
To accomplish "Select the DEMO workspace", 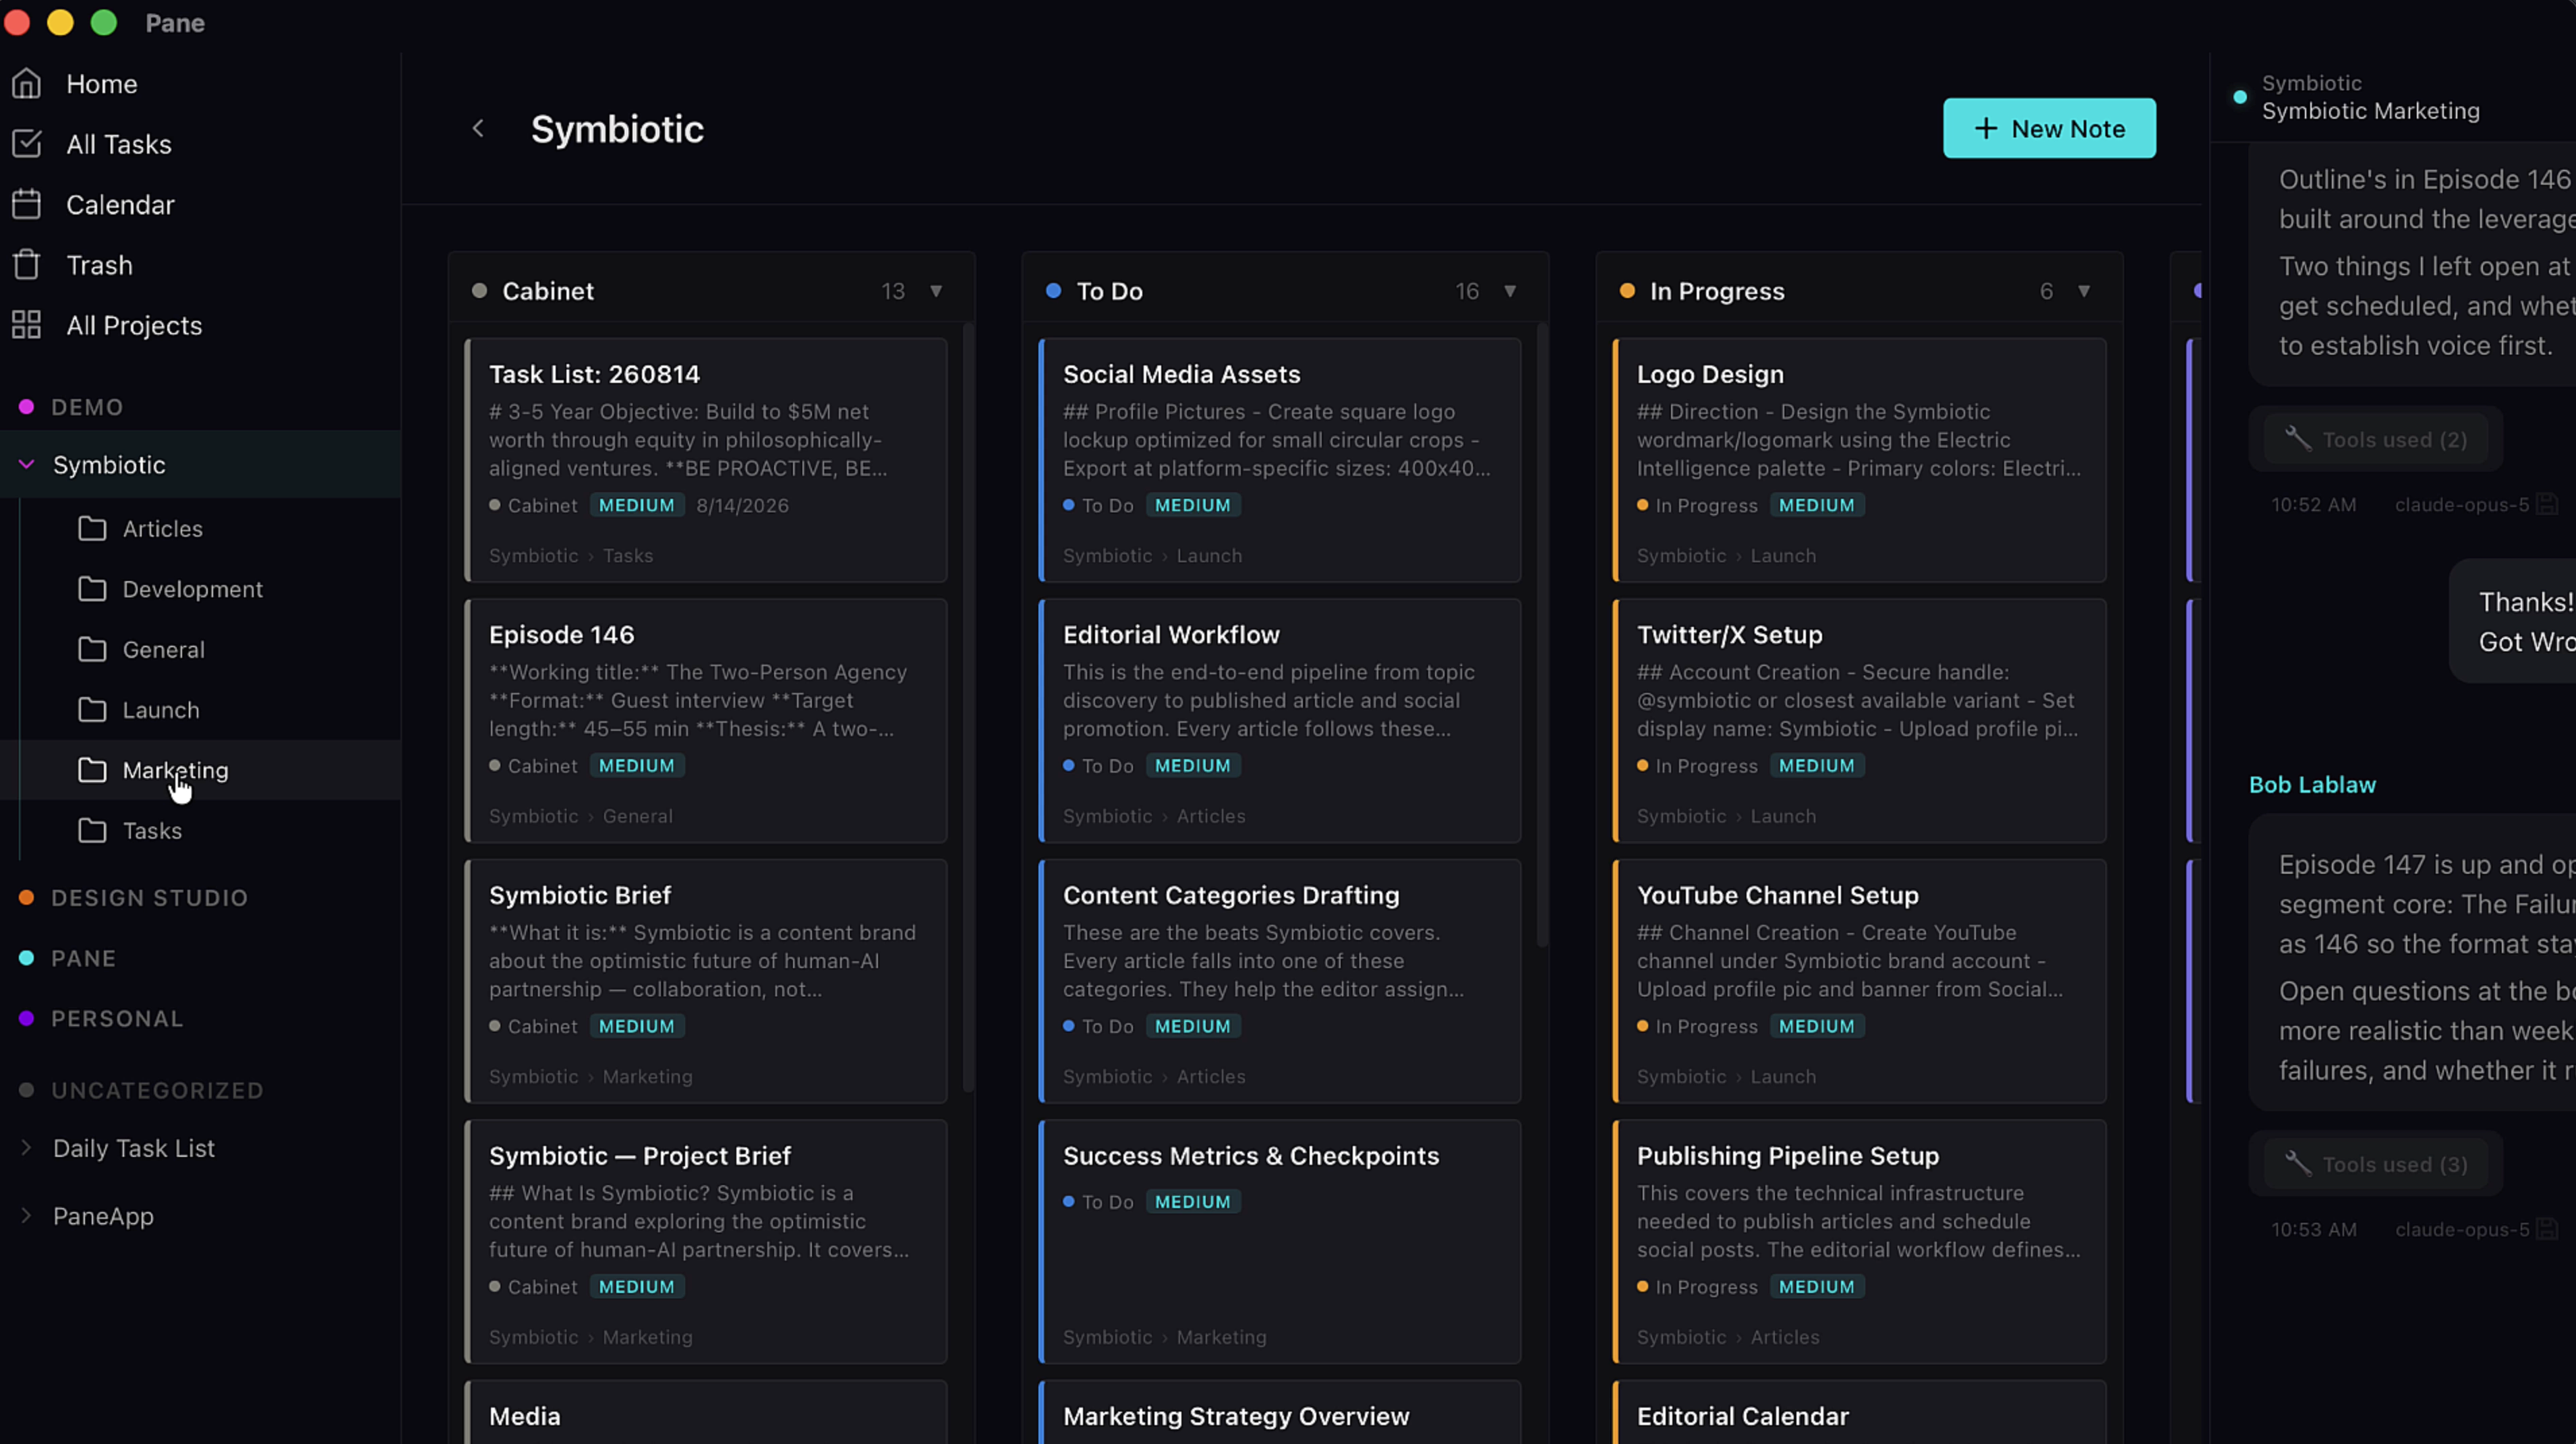I will point(87,407).
